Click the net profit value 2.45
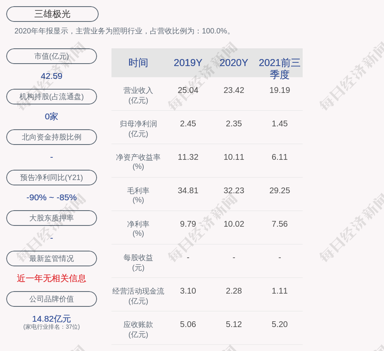This screenshot has width=384, height=351. 188,124
